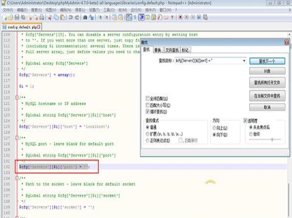This screenshot has height=218, width=292.
Task: Click the binoculars Find toolbar icon
Action: pos(86,18)
